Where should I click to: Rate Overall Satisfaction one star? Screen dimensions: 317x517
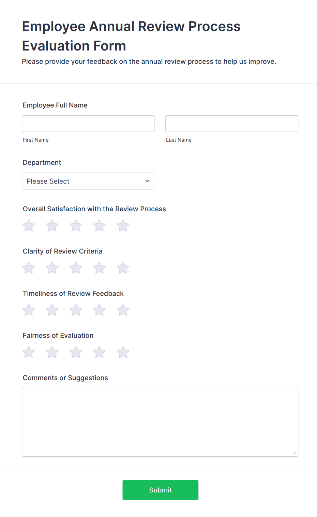(29, 226)
